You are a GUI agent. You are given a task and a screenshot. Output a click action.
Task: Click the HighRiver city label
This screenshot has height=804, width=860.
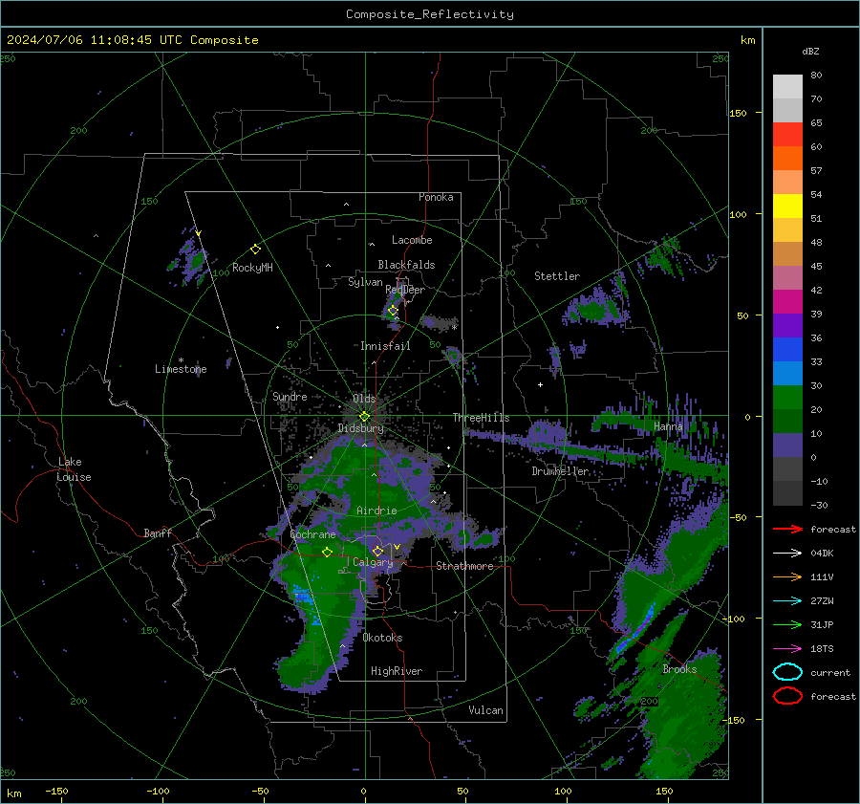point(397,671)
